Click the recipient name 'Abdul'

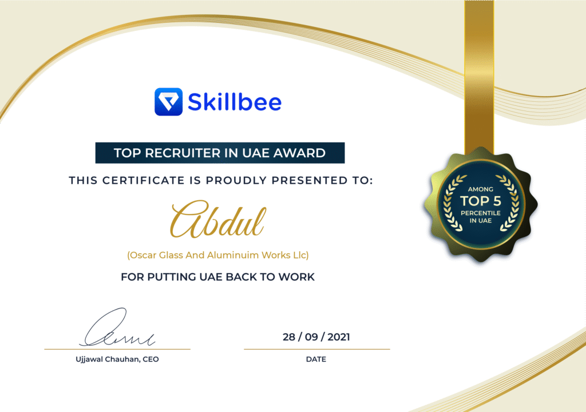(218, 220)
